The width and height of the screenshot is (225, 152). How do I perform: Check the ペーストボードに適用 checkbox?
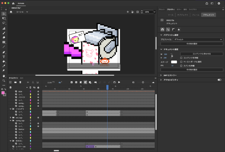point(181,62)
